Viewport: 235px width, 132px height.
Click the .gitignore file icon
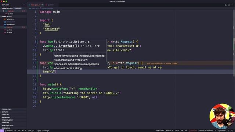point(5,19)
